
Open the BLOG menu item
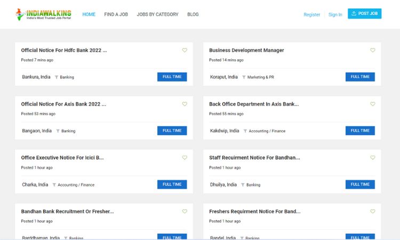193,14
